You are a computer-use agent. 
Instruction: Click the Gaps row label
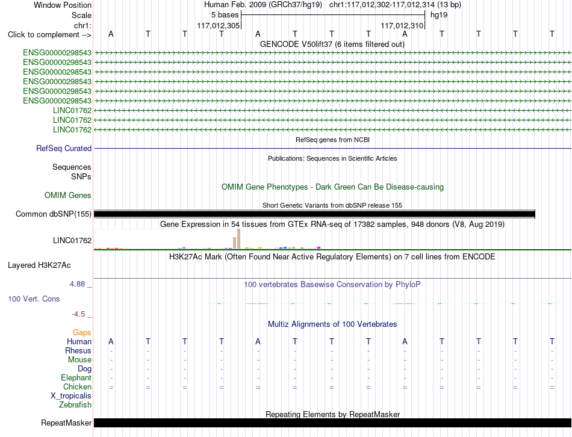click(x=82, y=332)
